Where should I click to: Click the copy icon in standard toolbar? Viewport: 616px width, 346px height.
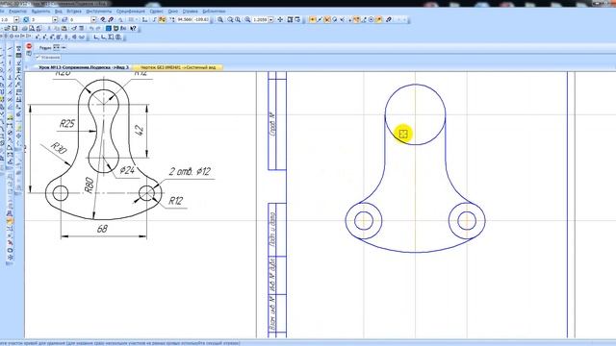pos(57,28)
